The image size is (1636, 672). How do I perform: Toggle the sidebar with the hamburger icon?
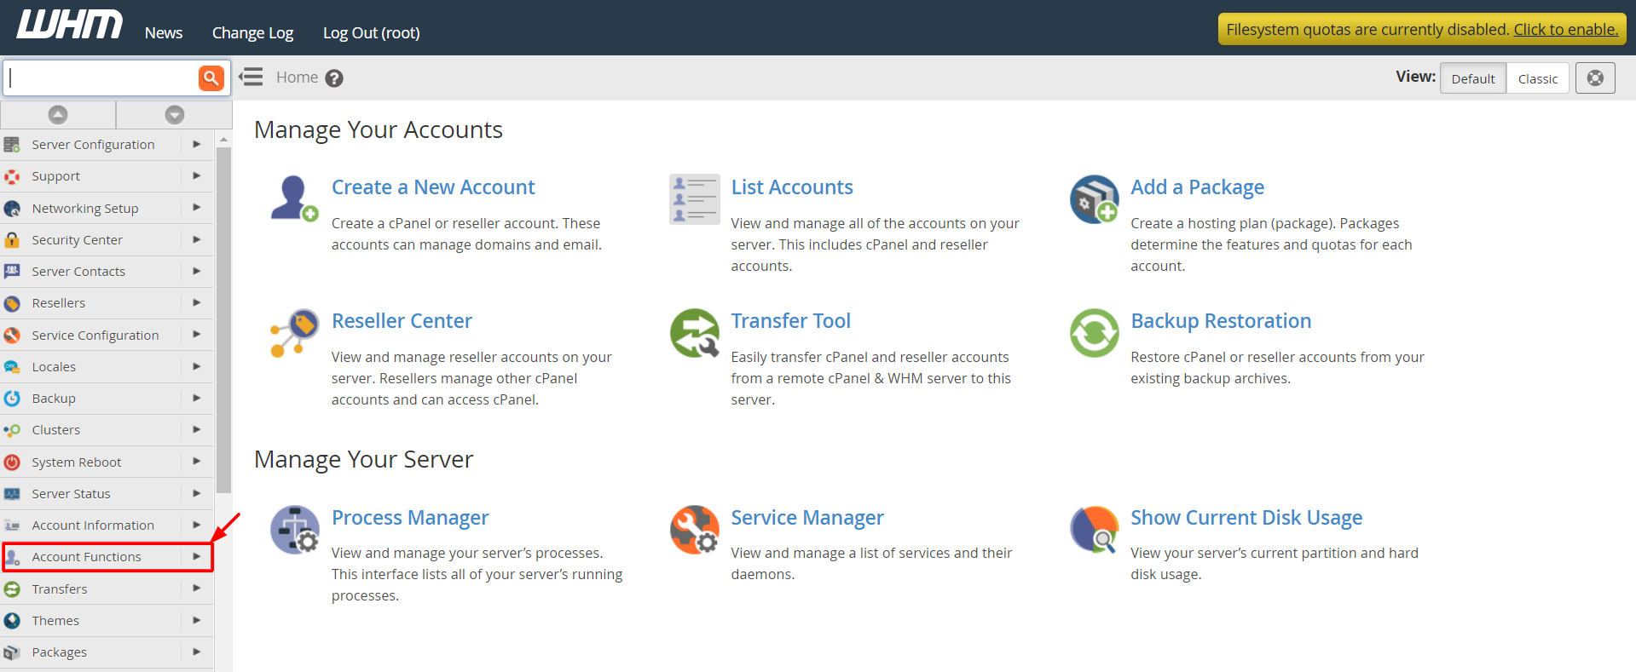coord(251,78)
